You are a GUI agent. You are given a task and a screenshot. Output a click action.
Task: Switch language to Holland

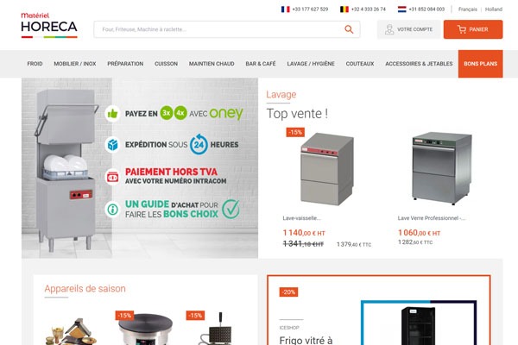coord(494,9)
